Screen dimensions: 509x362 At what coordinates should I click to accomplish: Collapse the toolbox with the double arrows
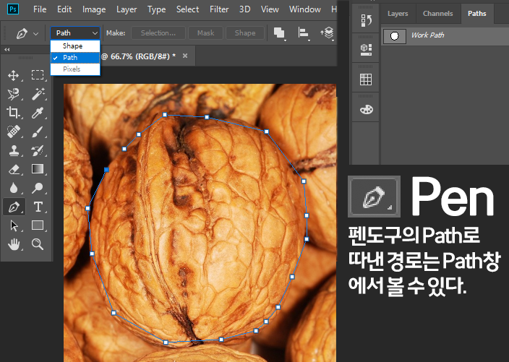(7, 50)
